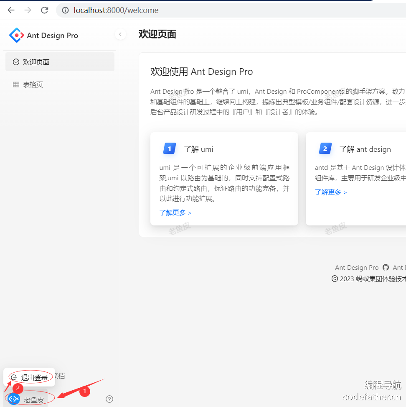Screen dimensions: 406x407
Task: Click the copyright 2023 蚂蚁集团 footer text
Action: pyautogui.click(x=369, y=279)
